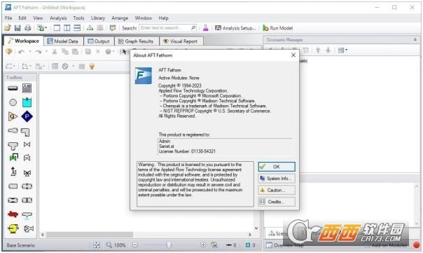Open the selection-shape dropdown in workspace toolbar
This screenshot has height=253, width=423.
point(14,66)
